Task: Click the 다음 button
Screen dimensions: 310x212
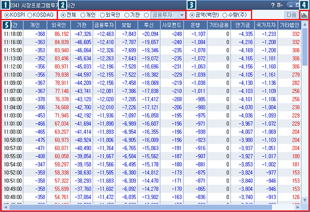Action: click(x=291, y=15)
